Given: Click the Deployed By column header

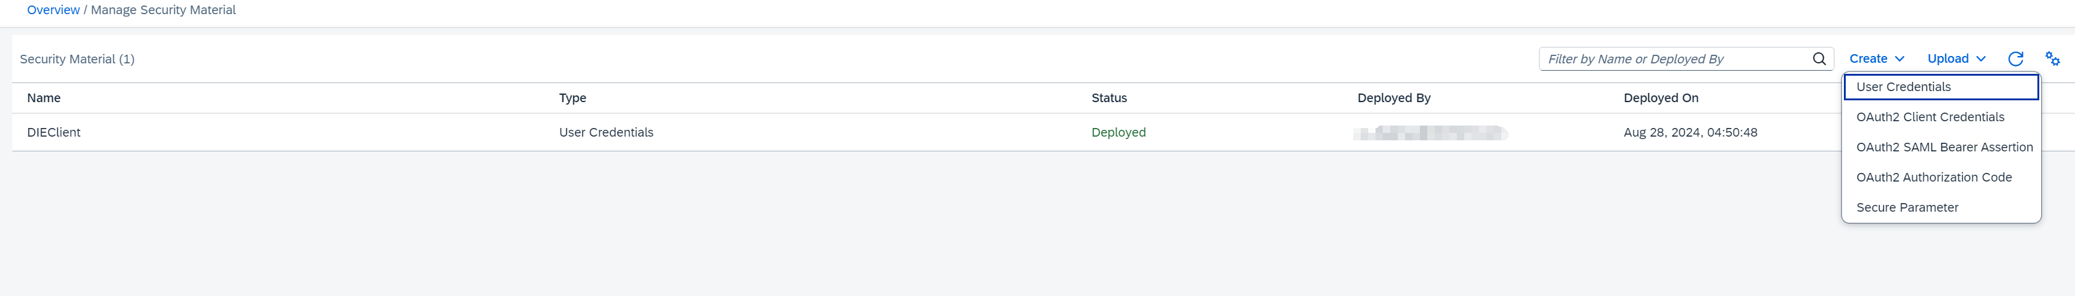Looking at the screenshot, I should (x=1393, y=98).
